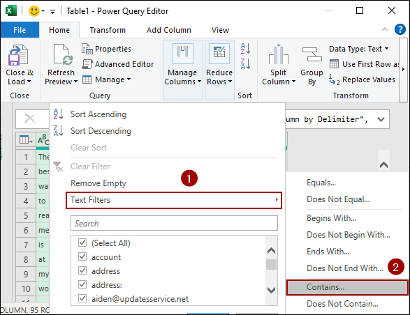Switch to the Add Column tab
This screenshot has height=315, width=410.
(168, 30)
